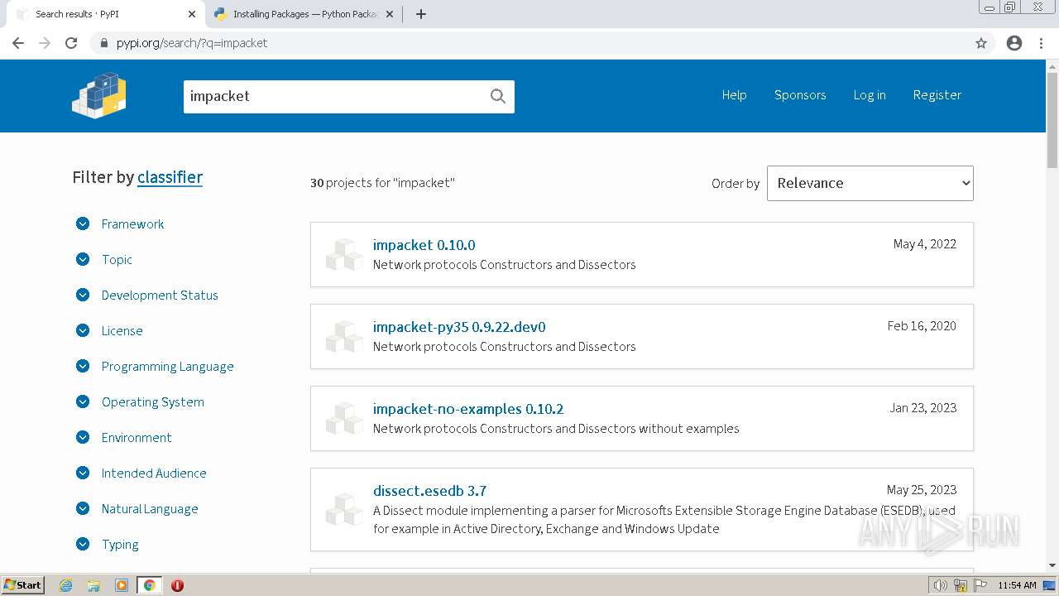Expand the Typing filter
Image resolution: width=1059 pixels, height=596 pixels.
coord(107,545)
